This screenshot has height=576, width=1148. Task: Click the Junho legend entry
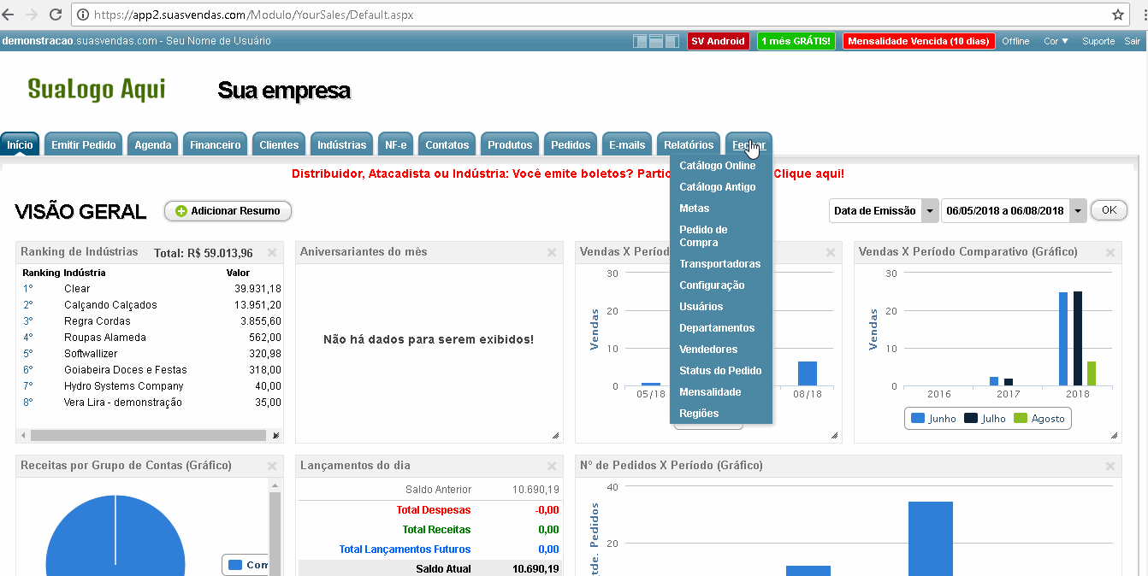click(x=934, y=419)
